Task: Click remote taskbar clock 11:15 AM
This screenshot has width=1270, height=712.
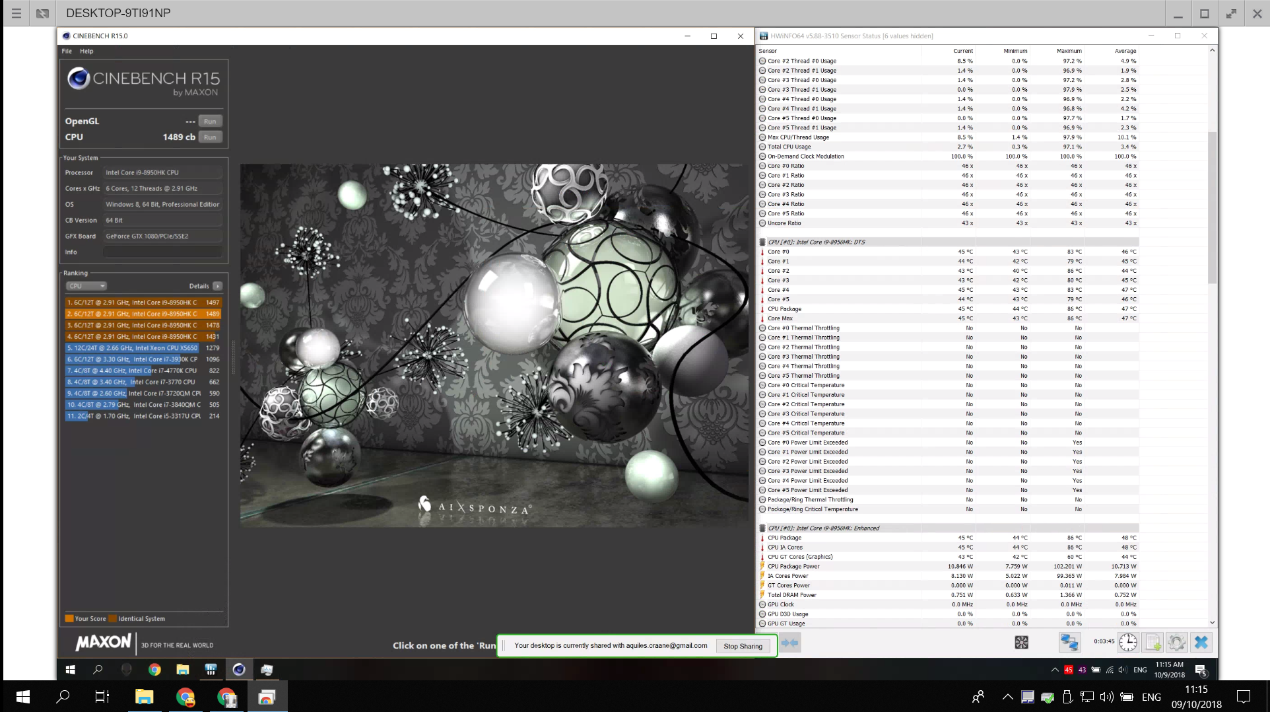Action: click(1170, 670)
